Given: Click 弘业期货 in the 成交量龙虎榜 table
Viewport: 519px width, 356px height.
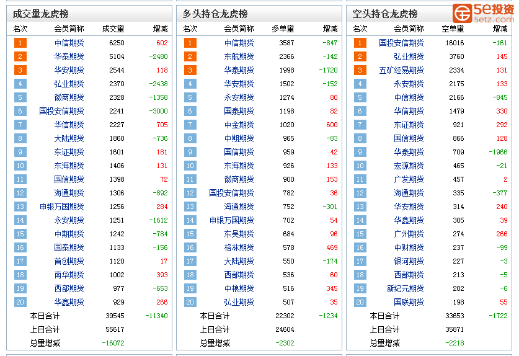Looking at the screenshot, I should pyautogui.click(x=69, y=84).
